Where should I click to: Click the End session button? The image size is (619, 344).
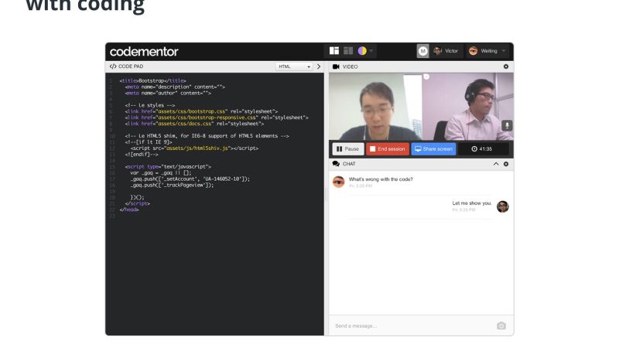point(388,148)
